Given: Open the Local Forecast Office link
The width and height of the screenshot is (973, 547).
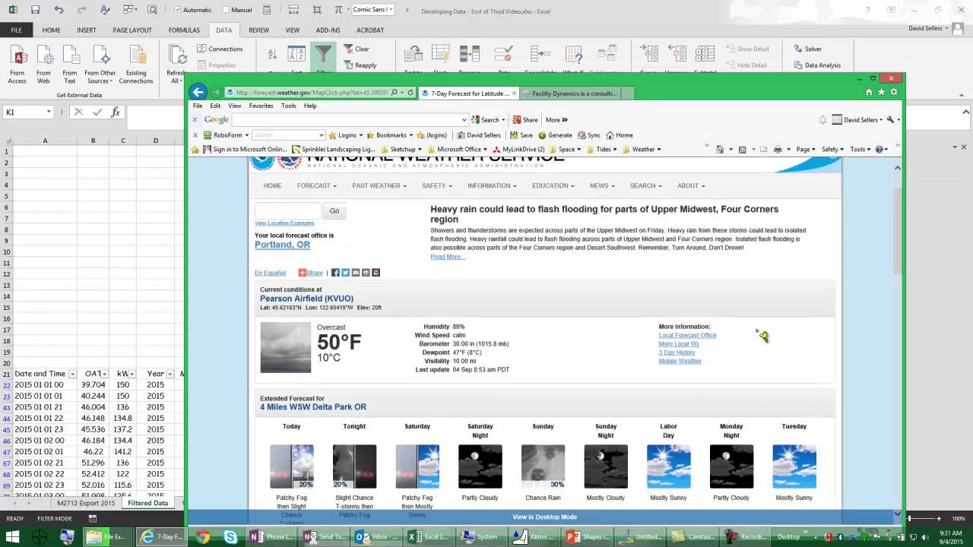Looking at the screenshot, I should pos(687,335).
